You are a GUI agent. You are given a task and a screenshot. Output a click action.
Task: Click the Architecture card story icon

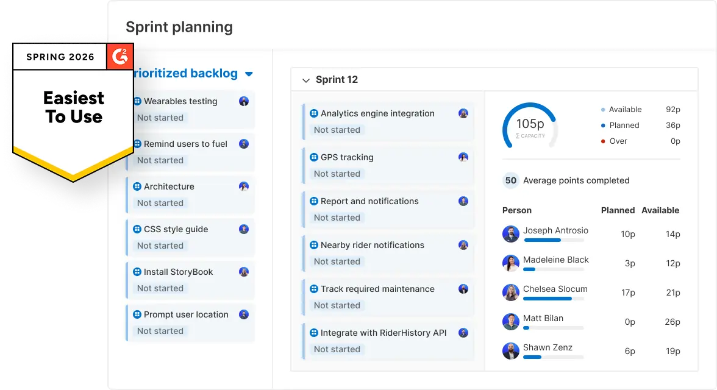(137, 186)
